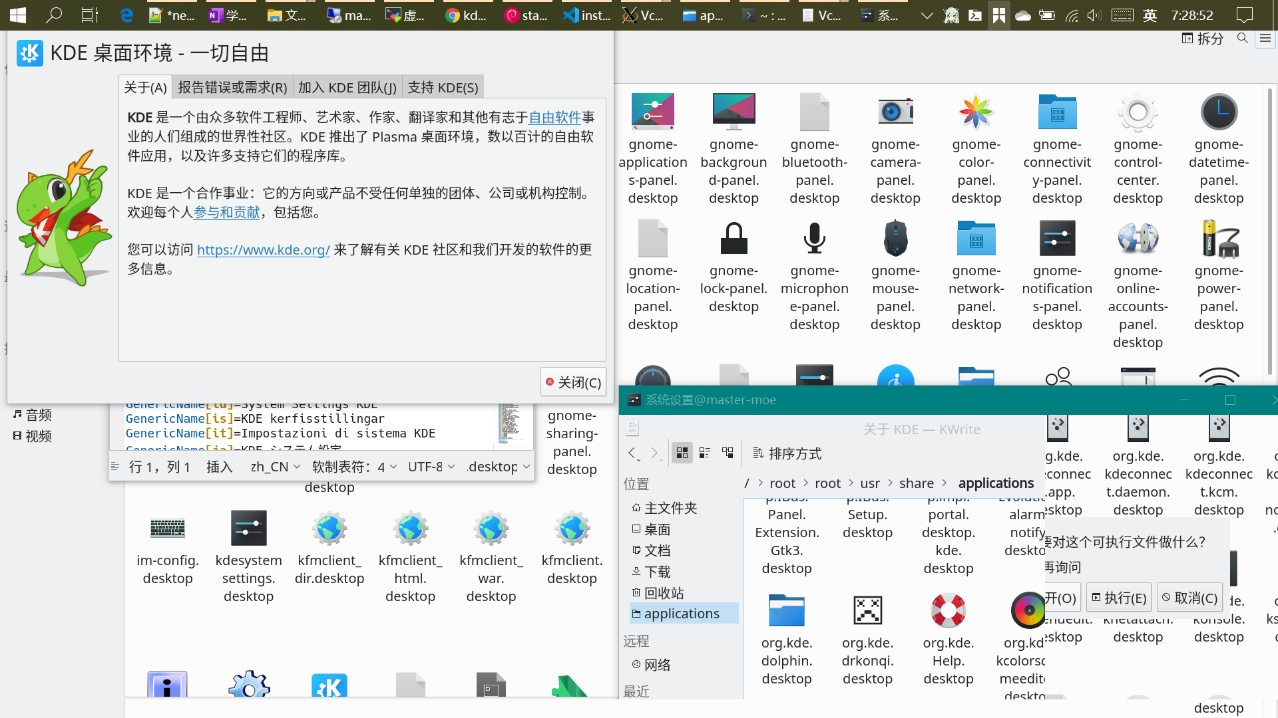Viewport: 1278px width, 718px height.
Task: Toggle 插入 insert mode in KWrite status bar
Action: (x=219, y=467)
